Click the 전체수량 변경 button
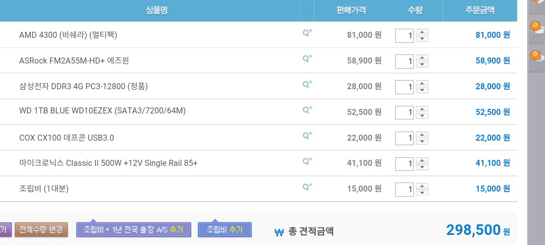Image resolution: width=545 pixels, height=245 pixels. tap(41, 230)
